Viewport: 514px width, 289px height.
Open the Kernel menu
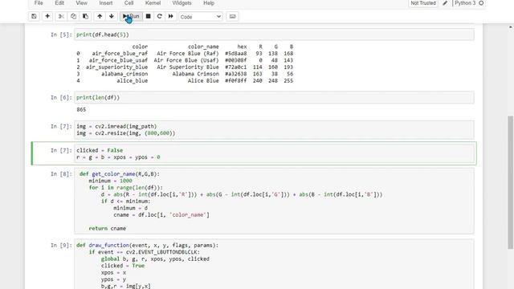pyautogui.click(x=153, y=3)
